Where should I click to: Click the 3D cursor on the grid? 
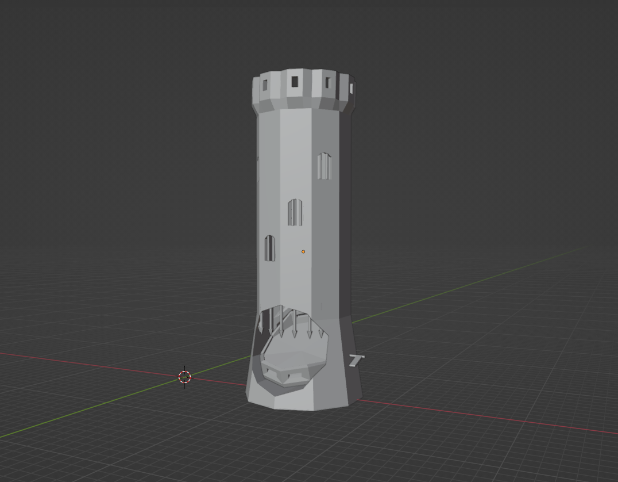point(184,377)
